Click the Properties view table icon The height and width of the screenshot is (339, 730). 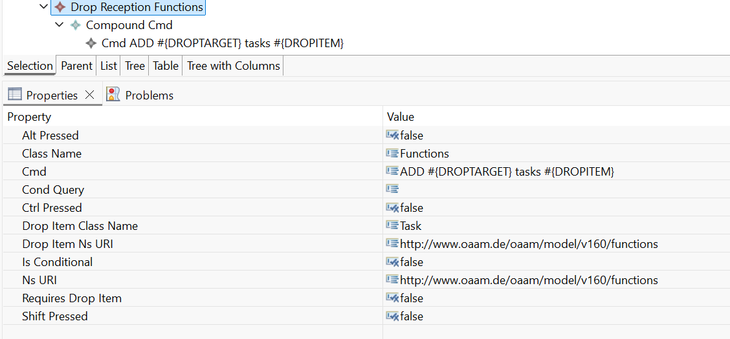pyautogui.click(x=15, y=95)
